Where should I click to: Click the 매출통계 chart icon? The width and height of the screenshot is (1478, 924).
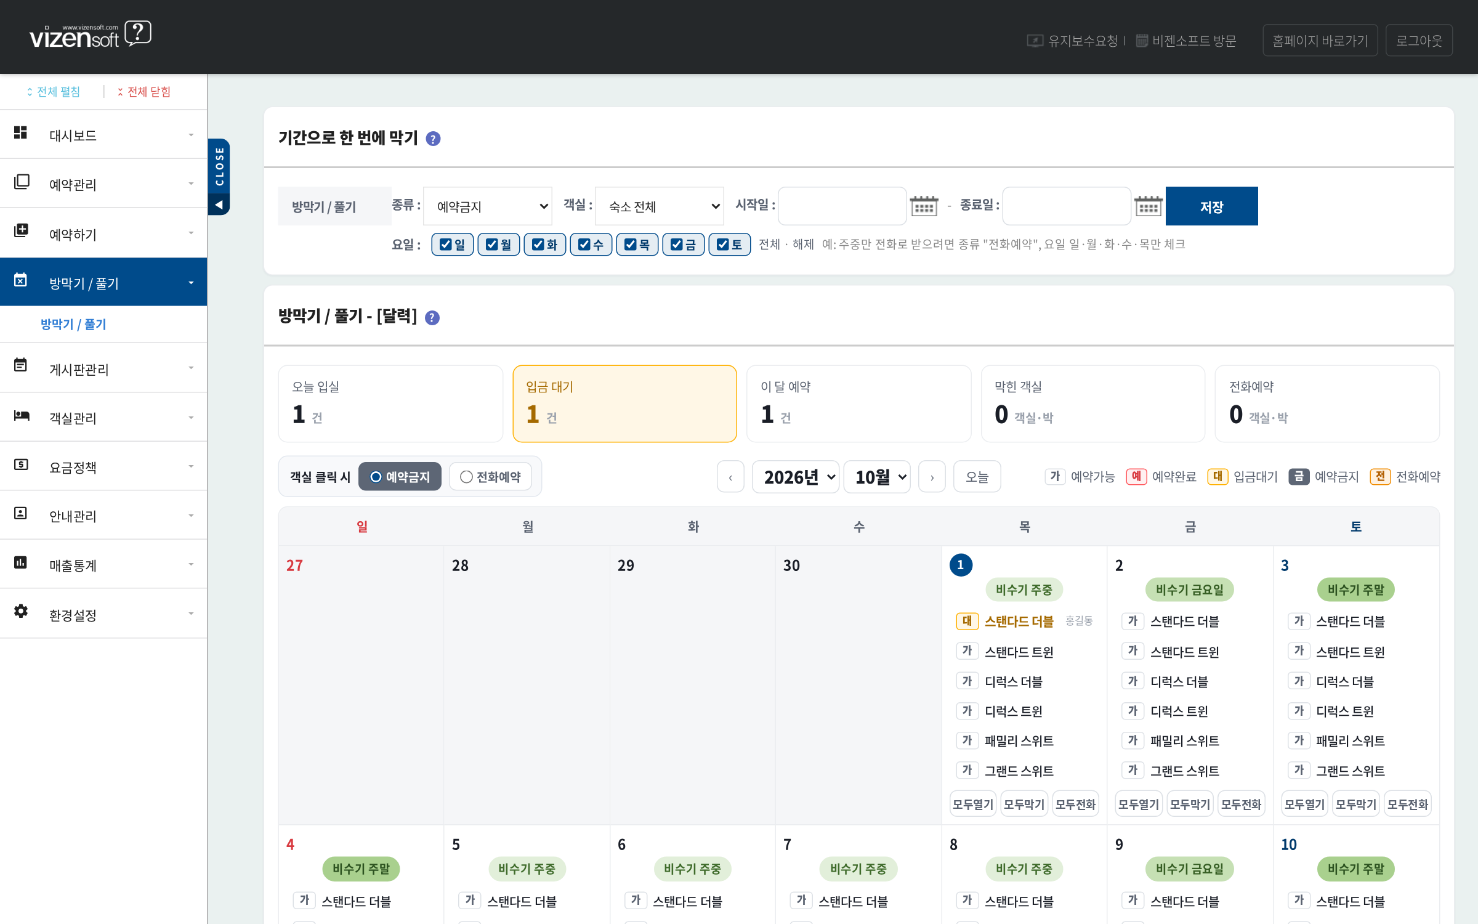pyautogui.click(x=20, y=562)
